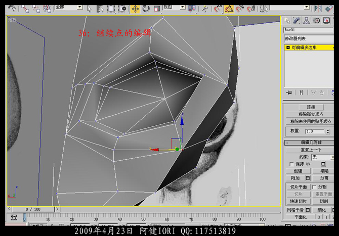Open the Select by Name list
This screenshot has width=339, height=236.
point(100,9)
